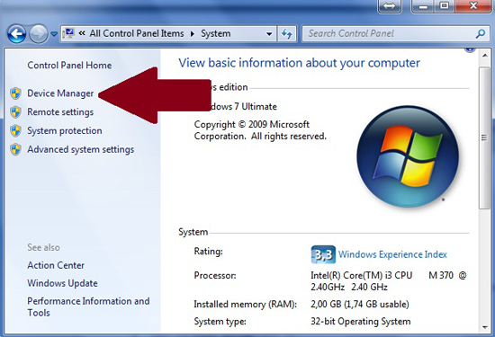495x337 pixels.
Task: Click the scrollbar up arrow
Action: pyautogui.click(x=485, y=56)
